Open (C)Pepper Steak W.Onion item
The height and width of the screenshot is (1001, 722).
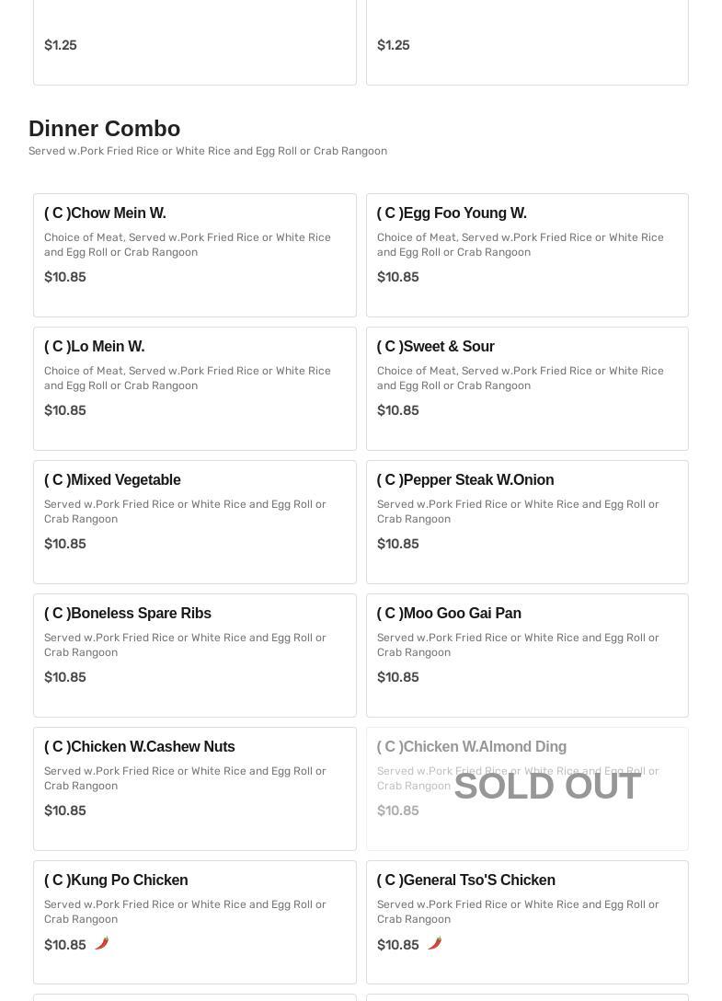527,523
